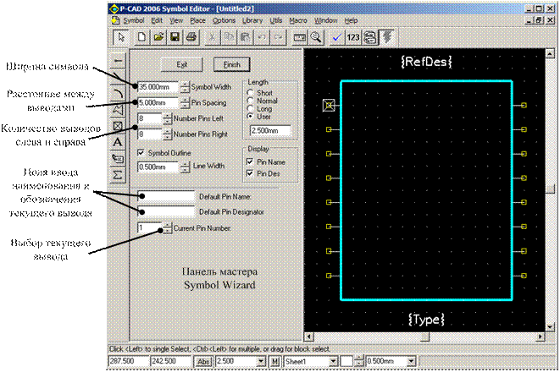Click the P-CAD document icon in menu bar

(x=115, y=20)
